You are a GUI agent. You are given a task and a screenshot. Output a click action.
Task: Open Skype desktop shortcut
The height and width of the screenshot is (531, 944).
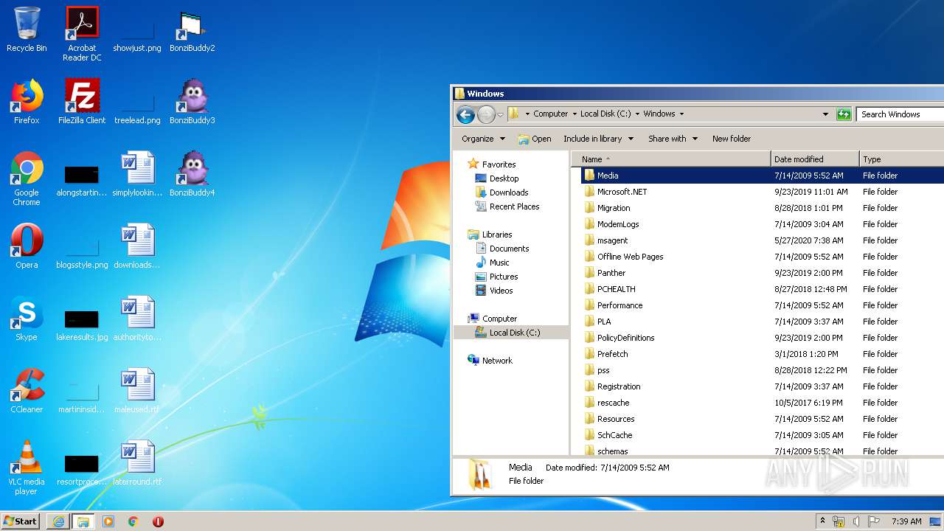pos(27,319)
